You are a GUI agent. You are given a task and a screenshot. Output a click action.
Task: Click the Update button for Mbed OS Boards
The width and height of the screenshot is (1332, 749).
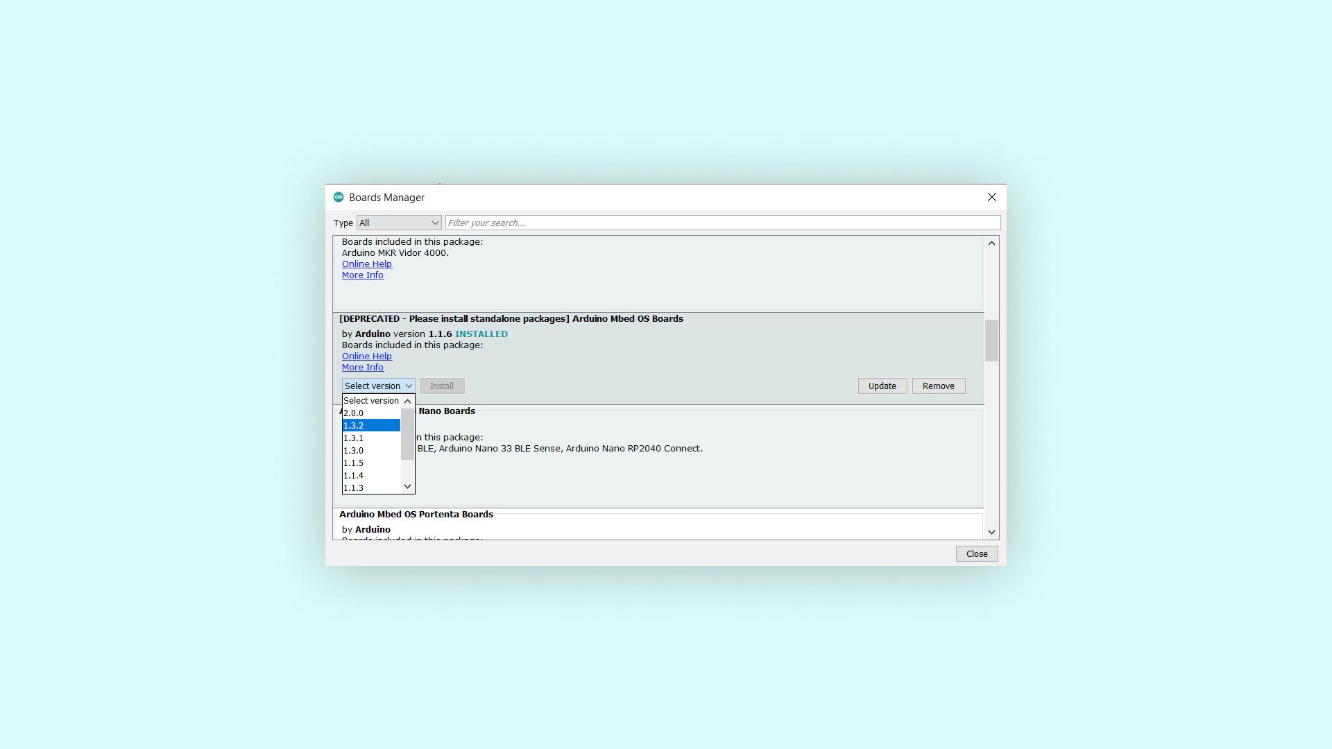point(882,386)
